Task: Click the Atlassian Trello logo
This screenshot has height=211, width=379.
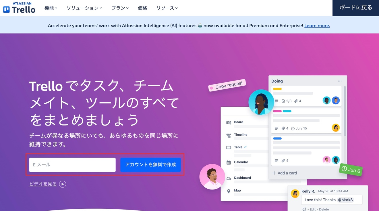Action: tap(19, 8)
